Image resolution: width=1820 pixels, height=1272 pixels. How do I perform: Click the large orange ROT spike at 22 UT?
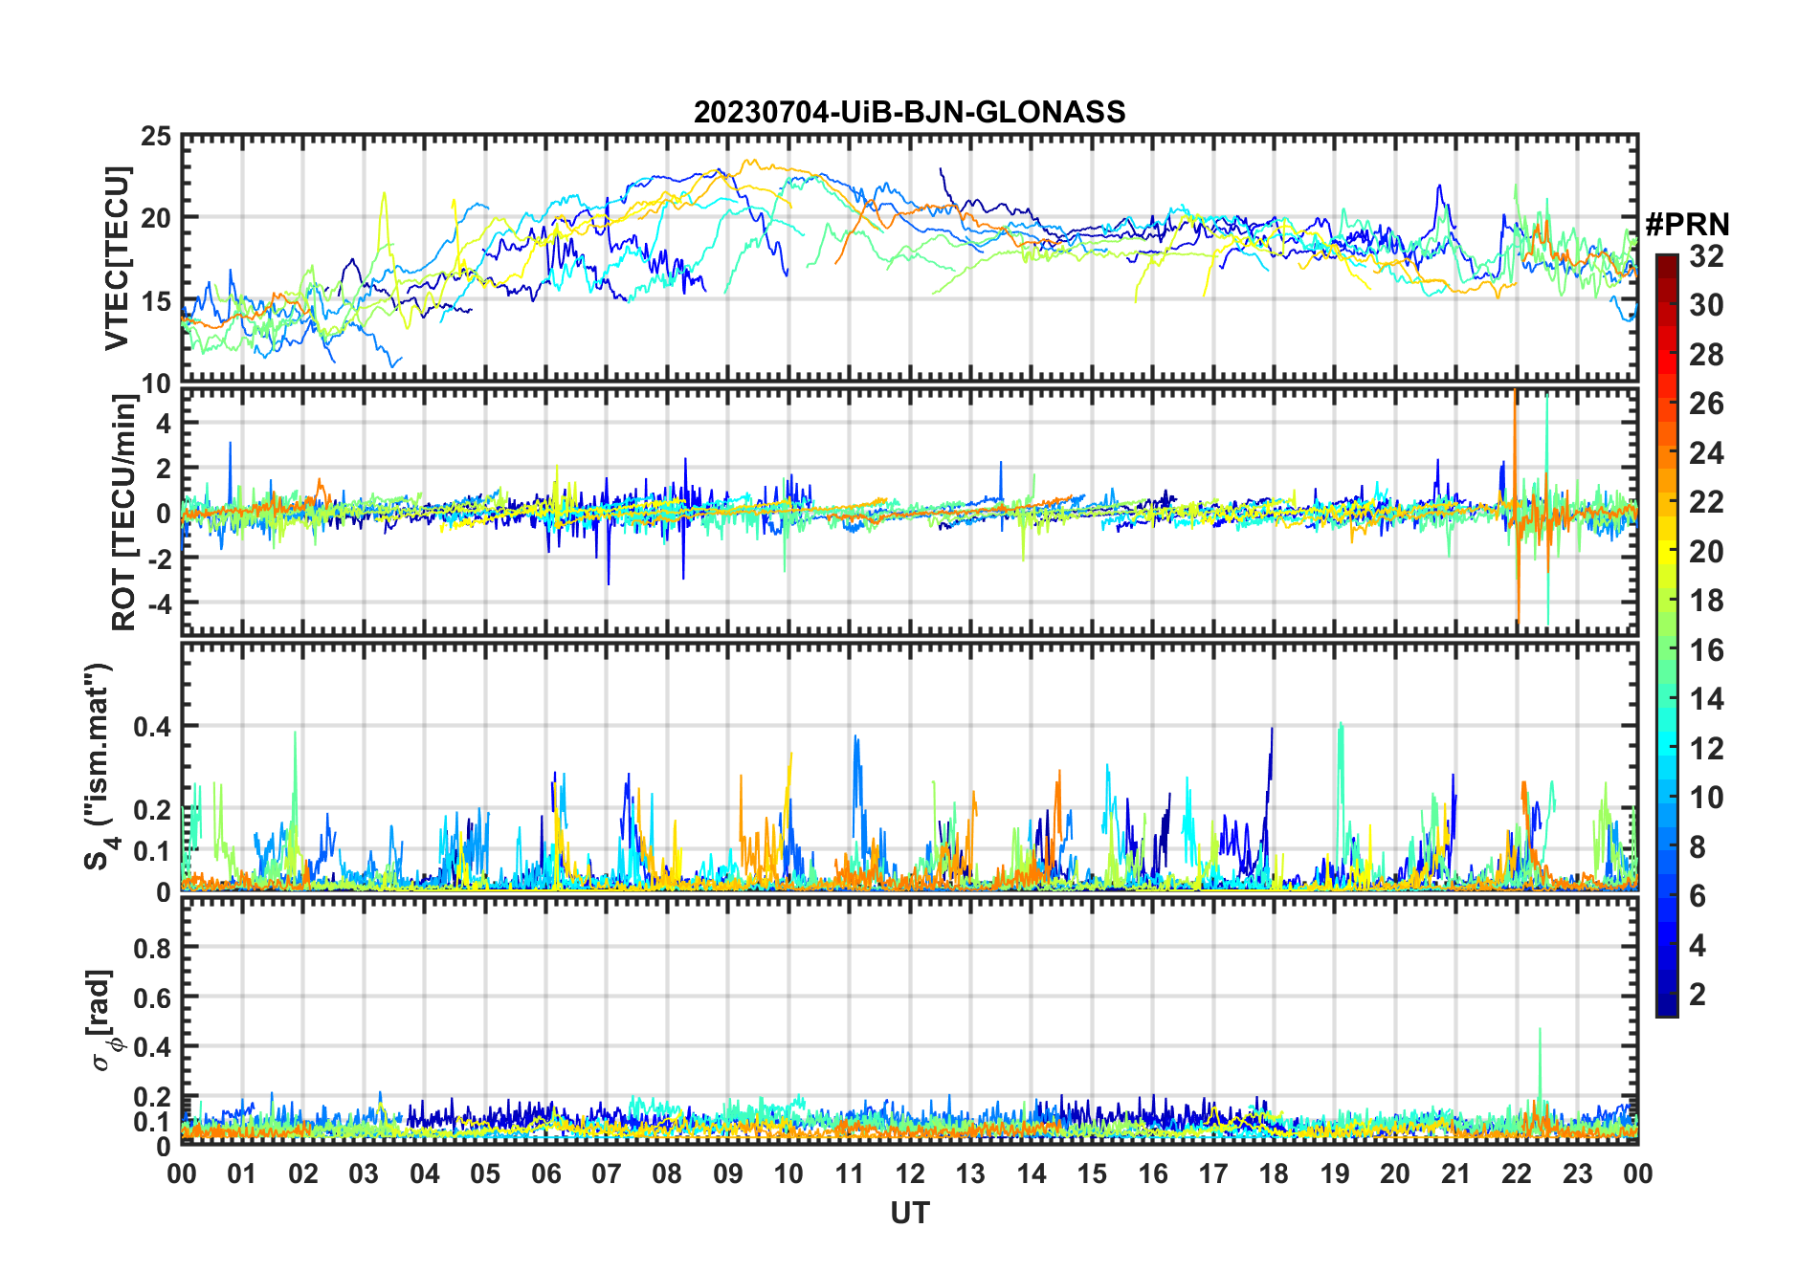(1516, 507)
